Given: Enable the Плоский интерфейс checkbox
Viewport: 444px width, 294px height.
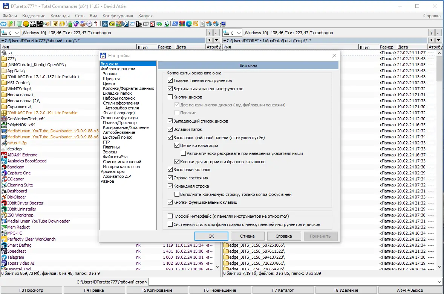Looking at the screenshot, I should coord(170,216).
